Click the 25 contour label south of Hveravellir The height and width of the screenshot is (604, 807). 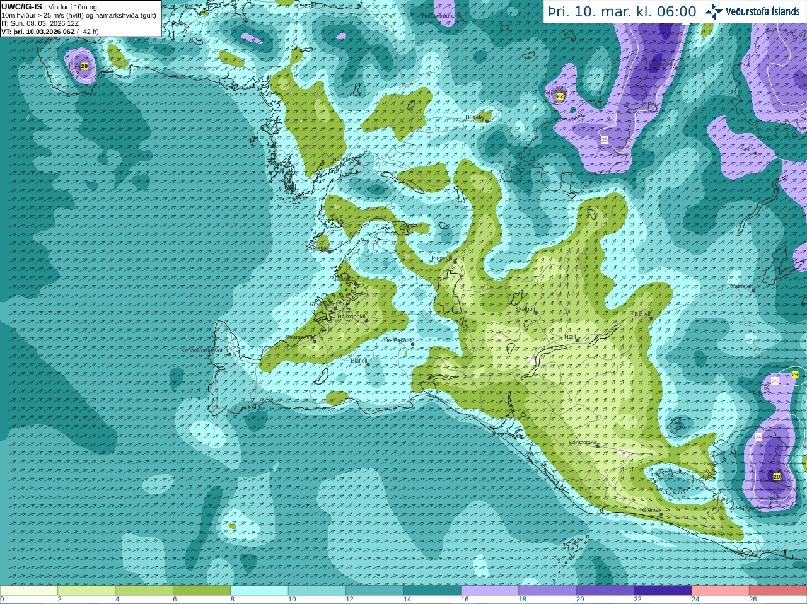604,139
